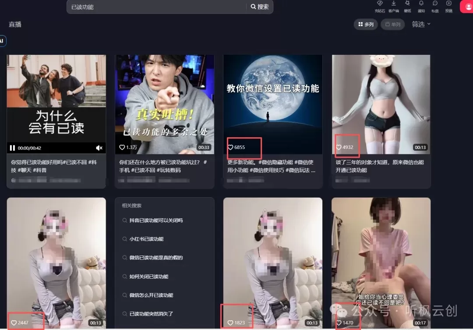Pause the 为什么会有已读 video
Screen dimensions: 473x330
(x=13, y=148)
